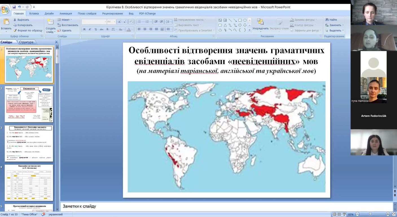Open the Показ слайдов ribbon tab
The image size is (397, 217).
point(87,13)
